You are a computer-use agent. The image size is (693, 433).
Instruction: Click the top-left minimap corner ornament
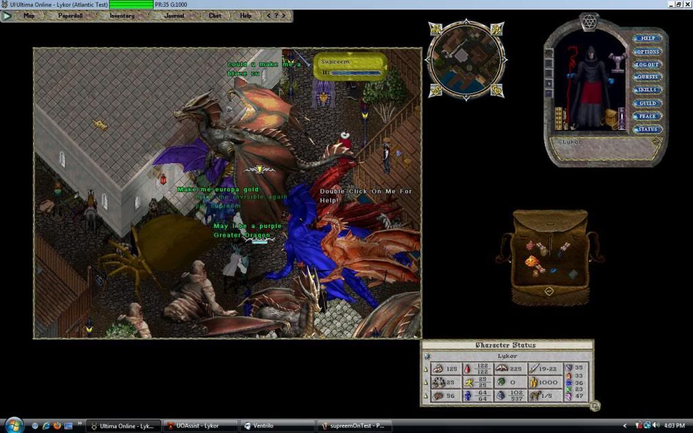pos(435,28)
